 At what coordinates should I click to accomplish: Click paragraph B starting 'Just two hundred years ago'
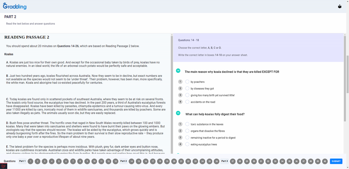click(x=84, y=79)
